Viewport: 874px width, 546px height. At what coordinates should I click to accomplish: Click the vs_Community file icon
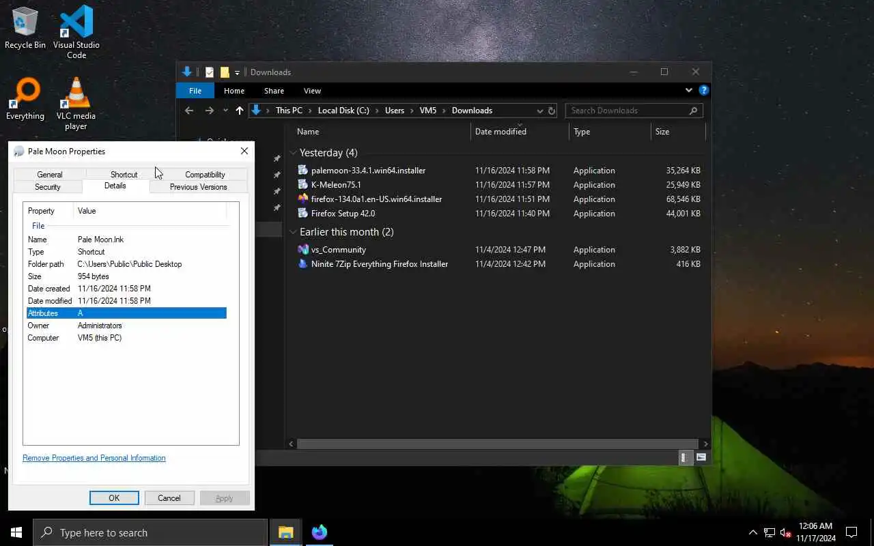click(303, 249)
